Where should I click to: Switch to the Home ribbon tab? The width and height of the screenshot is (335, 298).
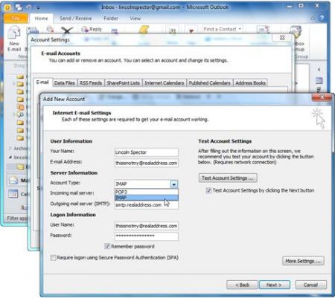(x=41, y=19)
